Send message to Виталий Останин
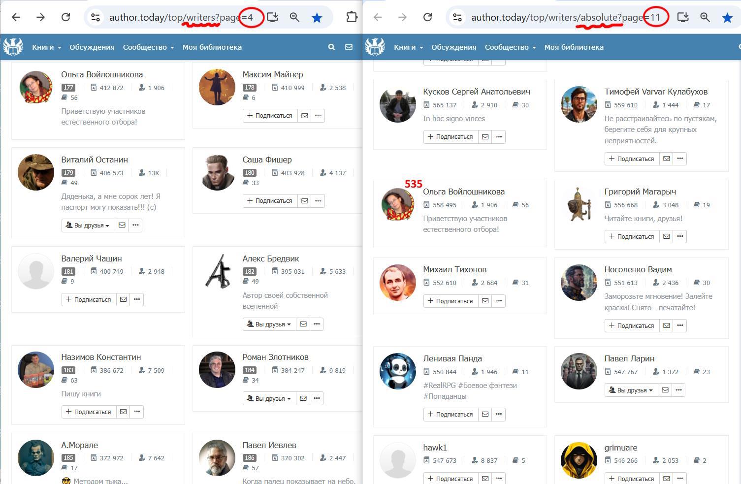The image size is (741, 484). pyautogui.click(x=122, y=225)
